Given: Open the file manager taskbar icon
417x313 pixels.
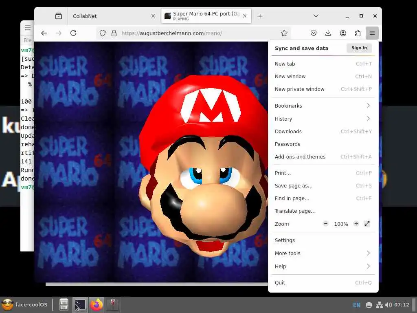Looking at the screenshot, I should pos(64,304).
